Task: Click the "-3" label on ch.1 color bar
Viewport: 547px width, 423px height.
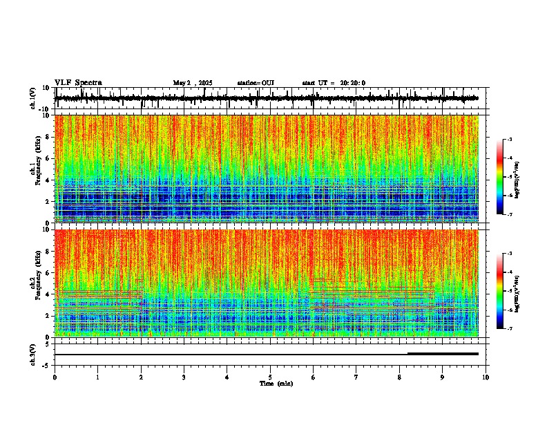Action: (x=510, y=139)
